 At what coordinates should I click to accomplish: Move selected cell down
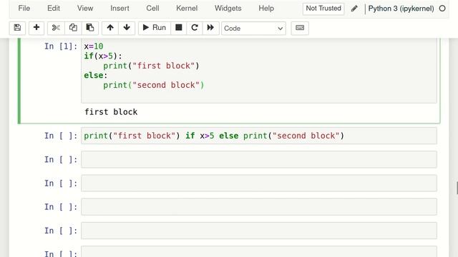(127, 28)
